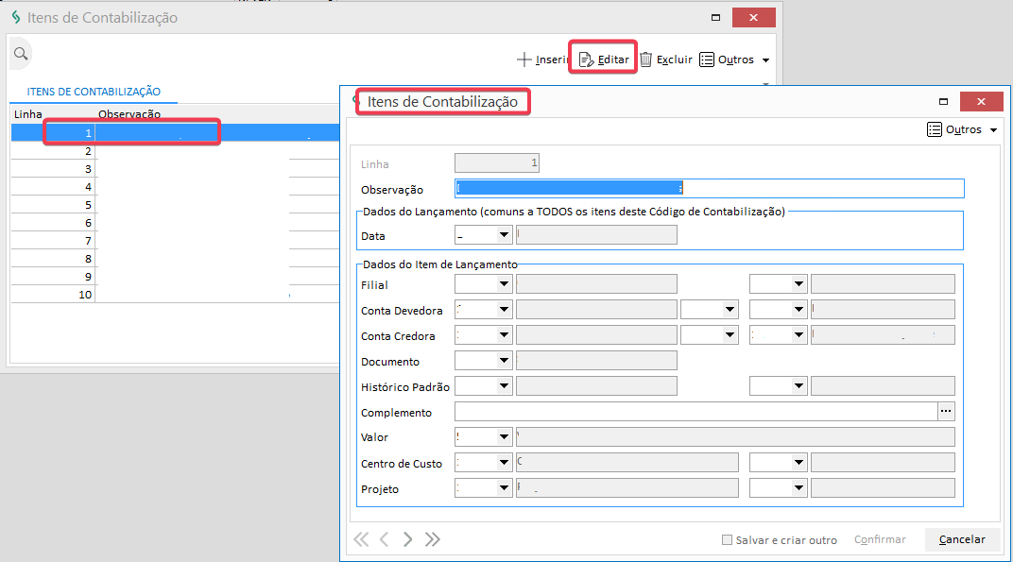Go to next record arrow
This screenshot has height=562, width=1013.
tap(408, 539)
